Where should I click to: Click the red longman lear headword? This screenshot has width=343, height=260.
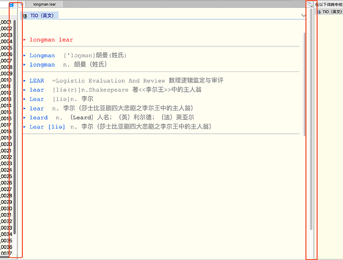51,40
